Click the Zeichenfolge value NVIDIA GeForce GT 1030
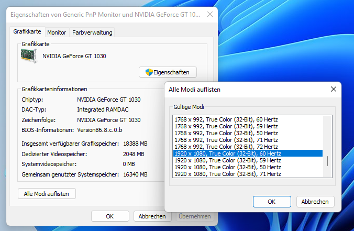The height and width of the screenshot is (231, 354). pos(109,120)
